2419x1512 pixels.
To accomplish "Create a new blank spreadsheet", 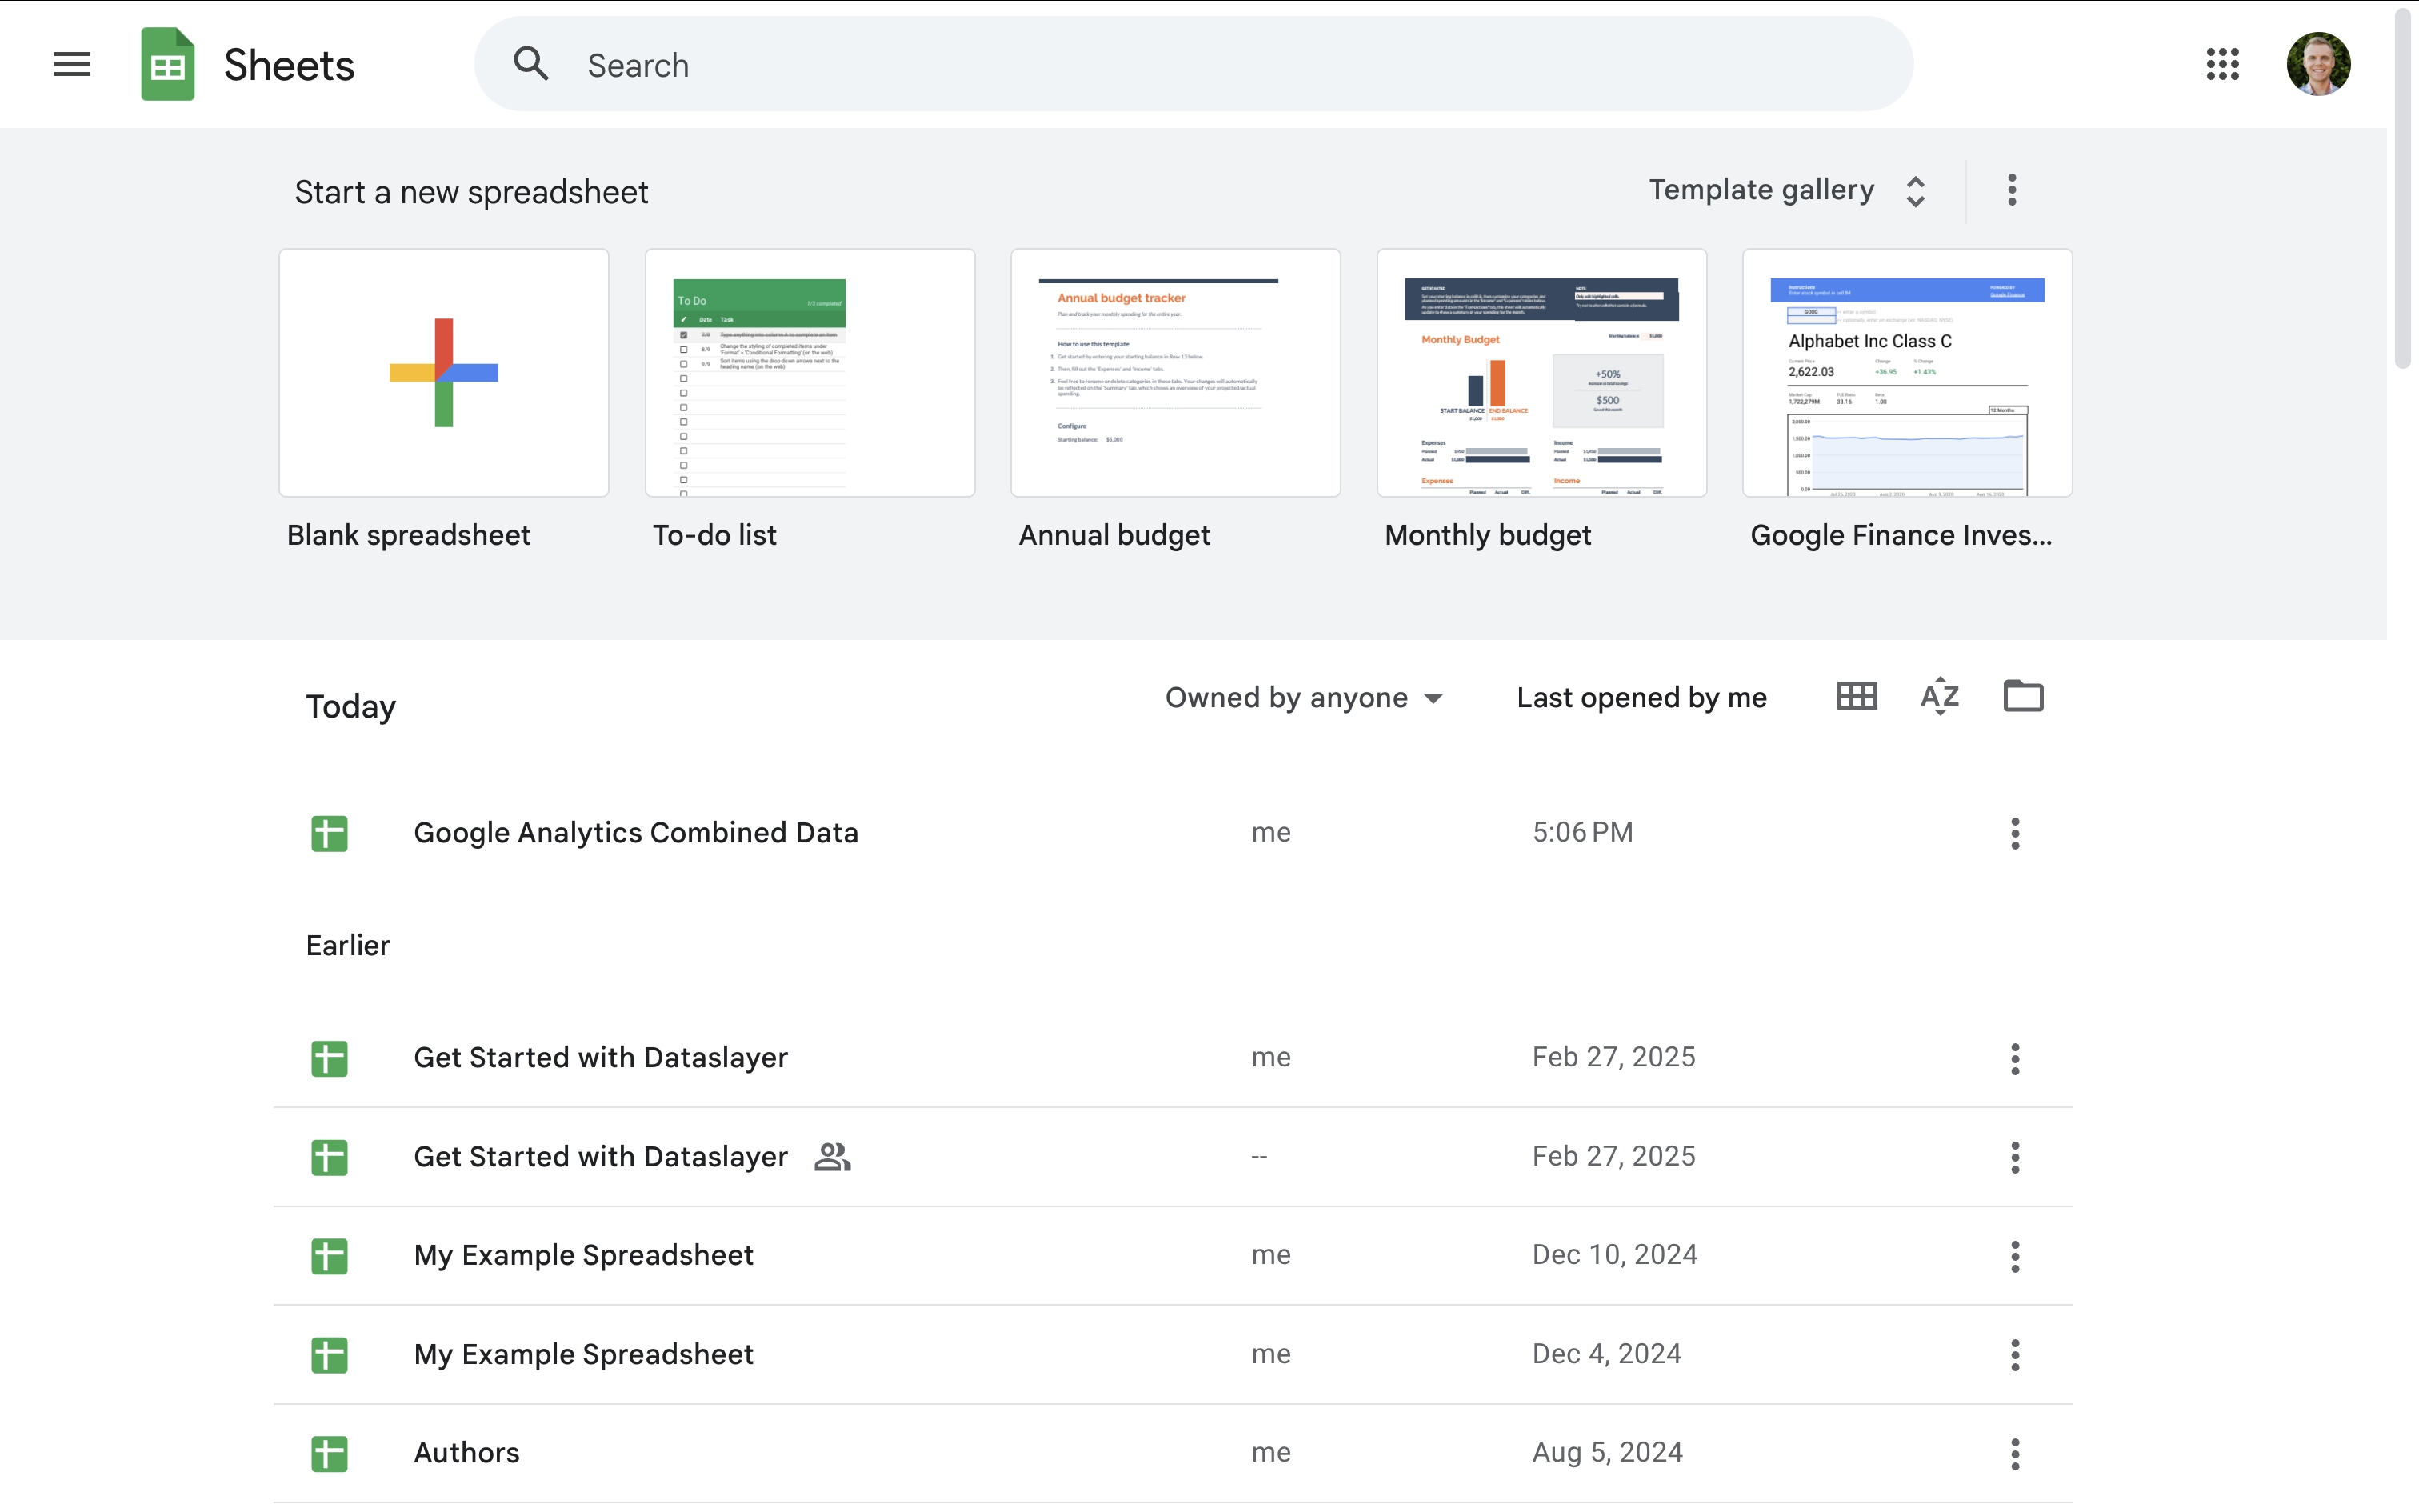I will tap(443, 372).
